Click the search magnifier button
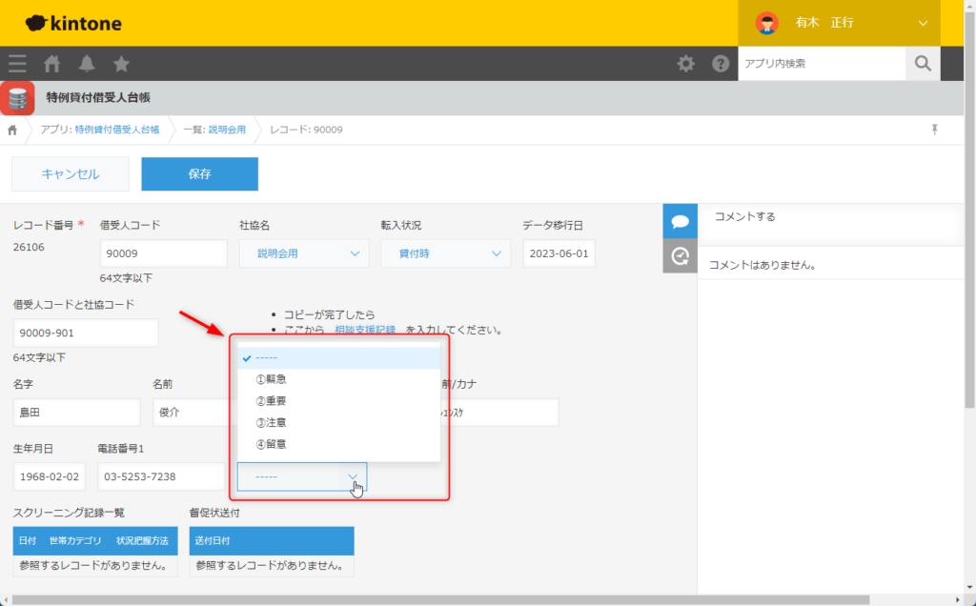Image resolution: width=976 pixels, height=606 pixels. [922, 64]
